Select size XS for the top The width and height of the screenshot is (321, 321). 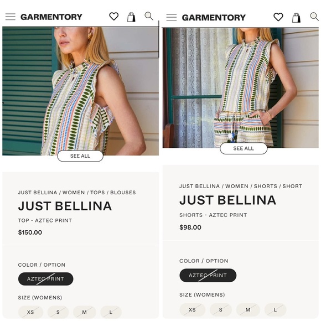30,312
